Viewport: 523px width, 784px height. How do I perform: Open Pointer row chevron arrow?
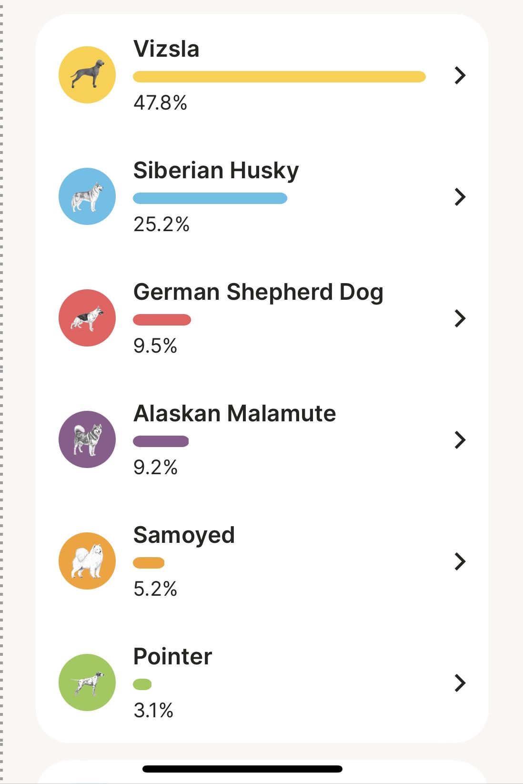(460, 683)
